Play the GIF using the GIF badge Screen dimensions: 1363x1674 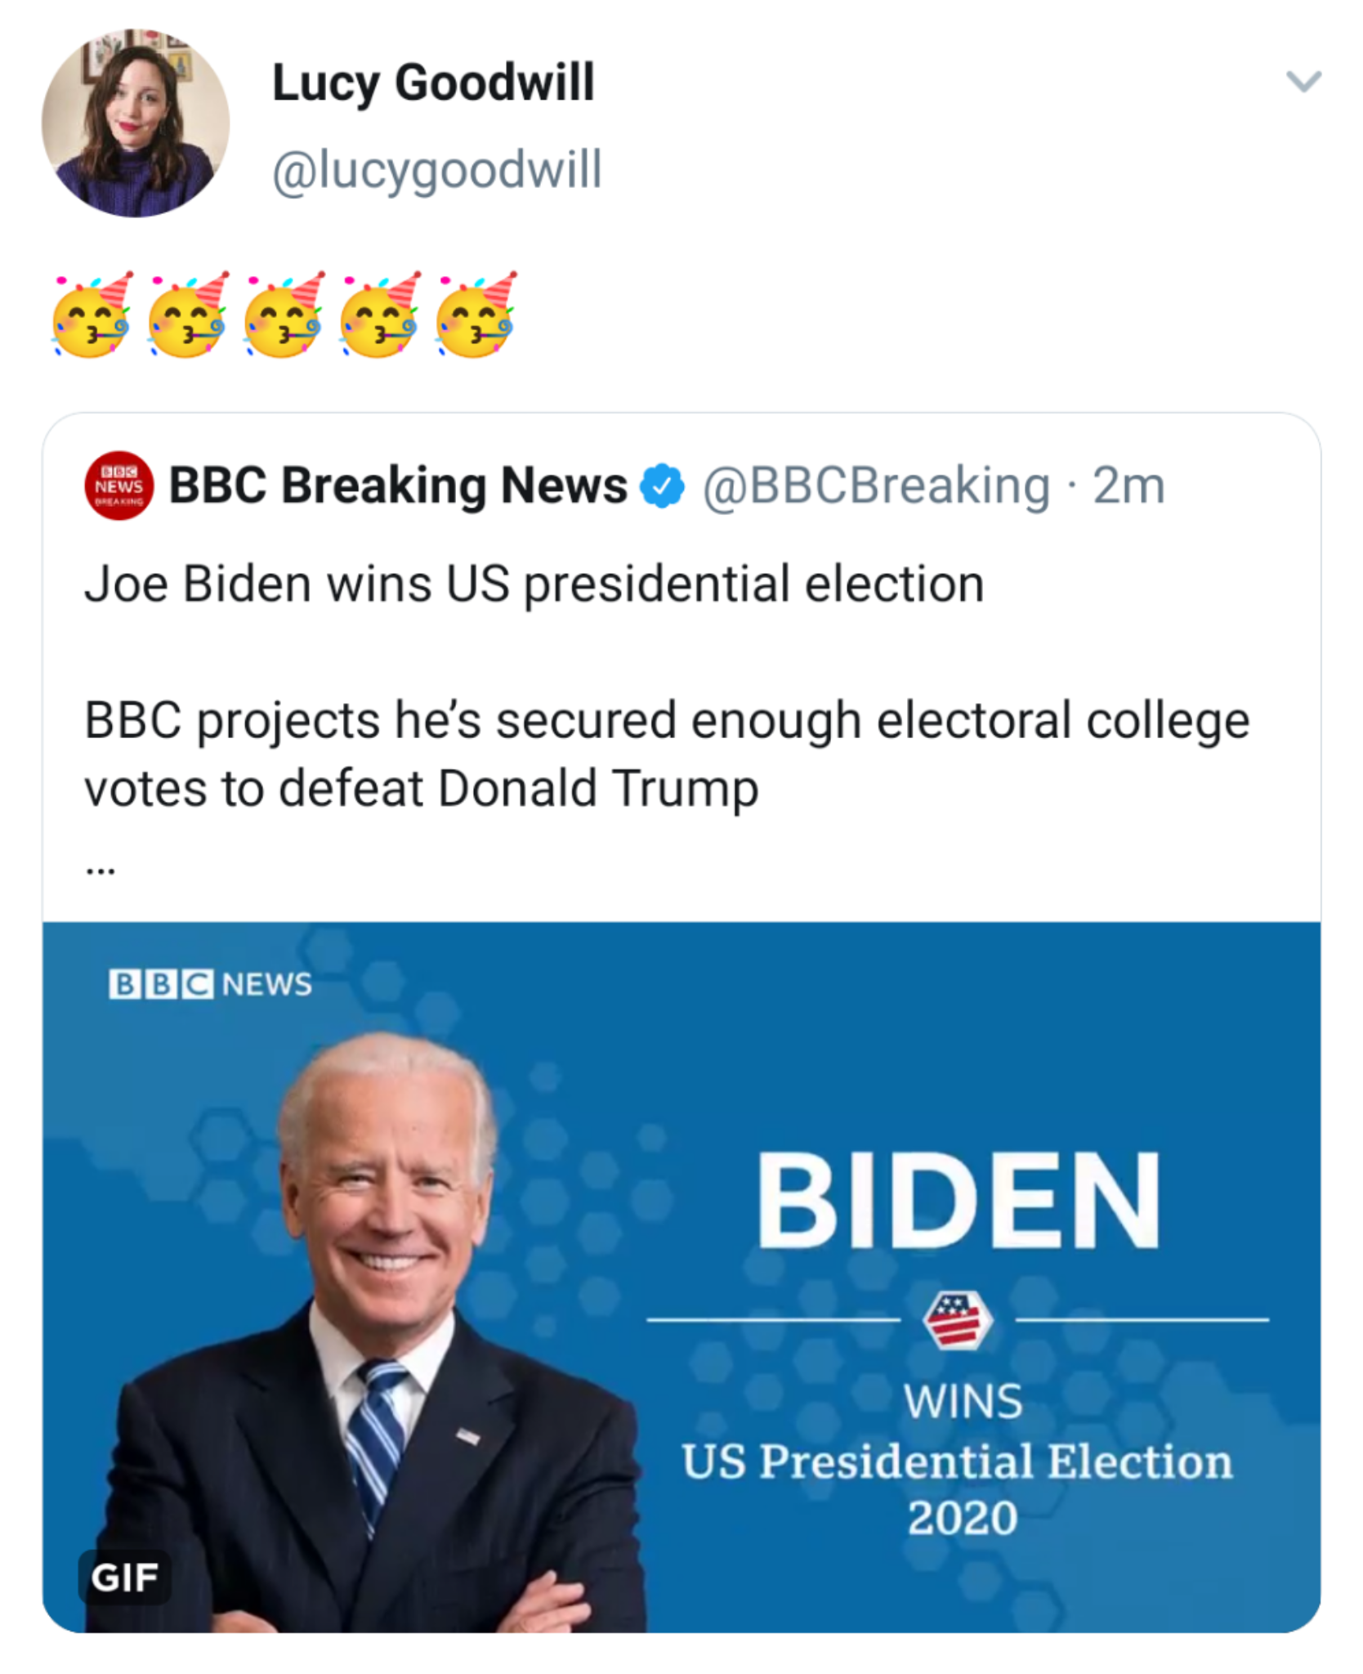(124, 1577)
